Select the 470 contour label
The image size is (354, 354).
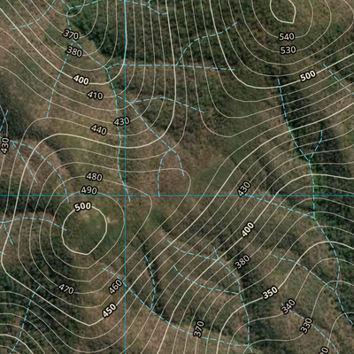point(66,289)
